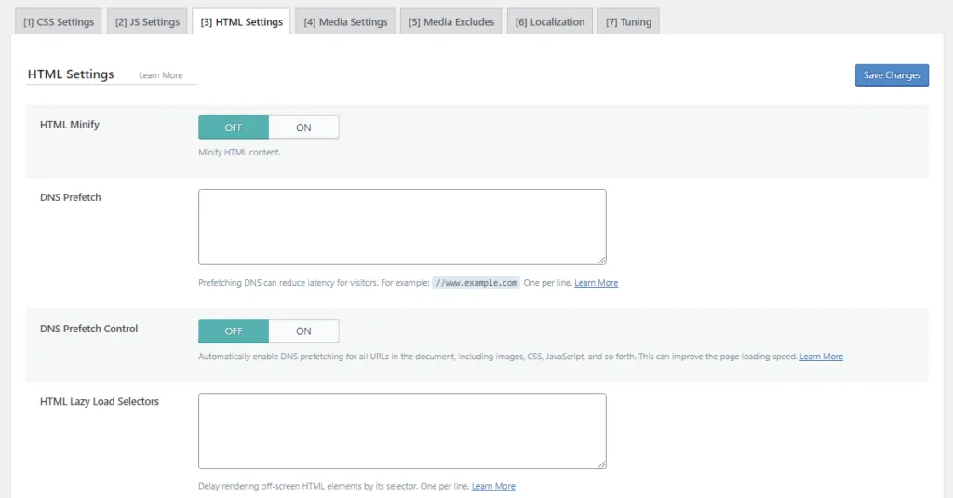Image resolution: width=953 pixels, height=498 pixels.
Task: Select the HTML Settings tab
Action: click(241, 21)
